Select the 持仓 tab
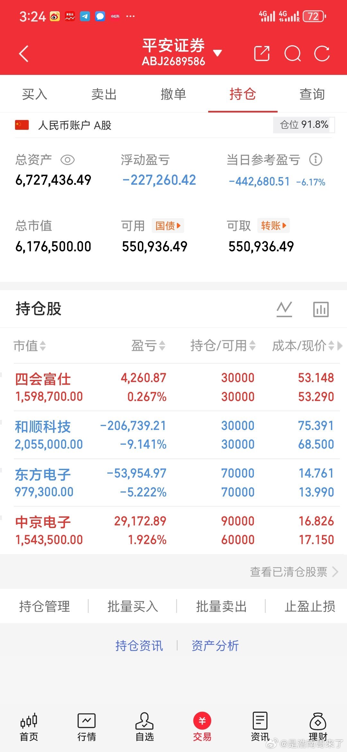The width and height of the screenshot is (347, 752). tap(243, 94)
